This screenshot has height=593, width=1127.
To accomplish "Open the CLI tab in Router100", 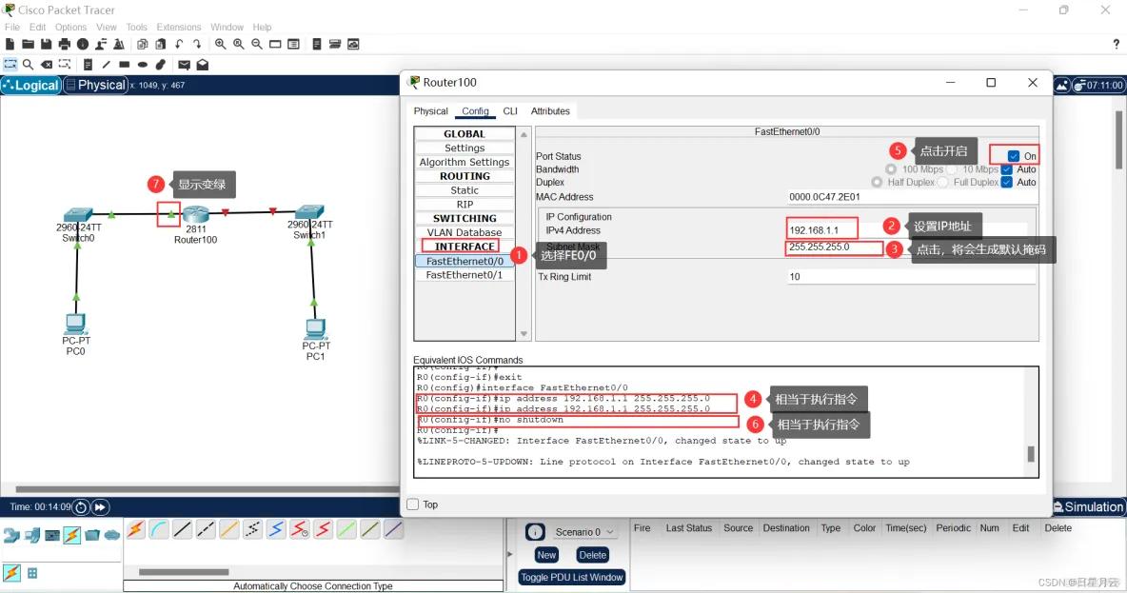I will 510,111.
